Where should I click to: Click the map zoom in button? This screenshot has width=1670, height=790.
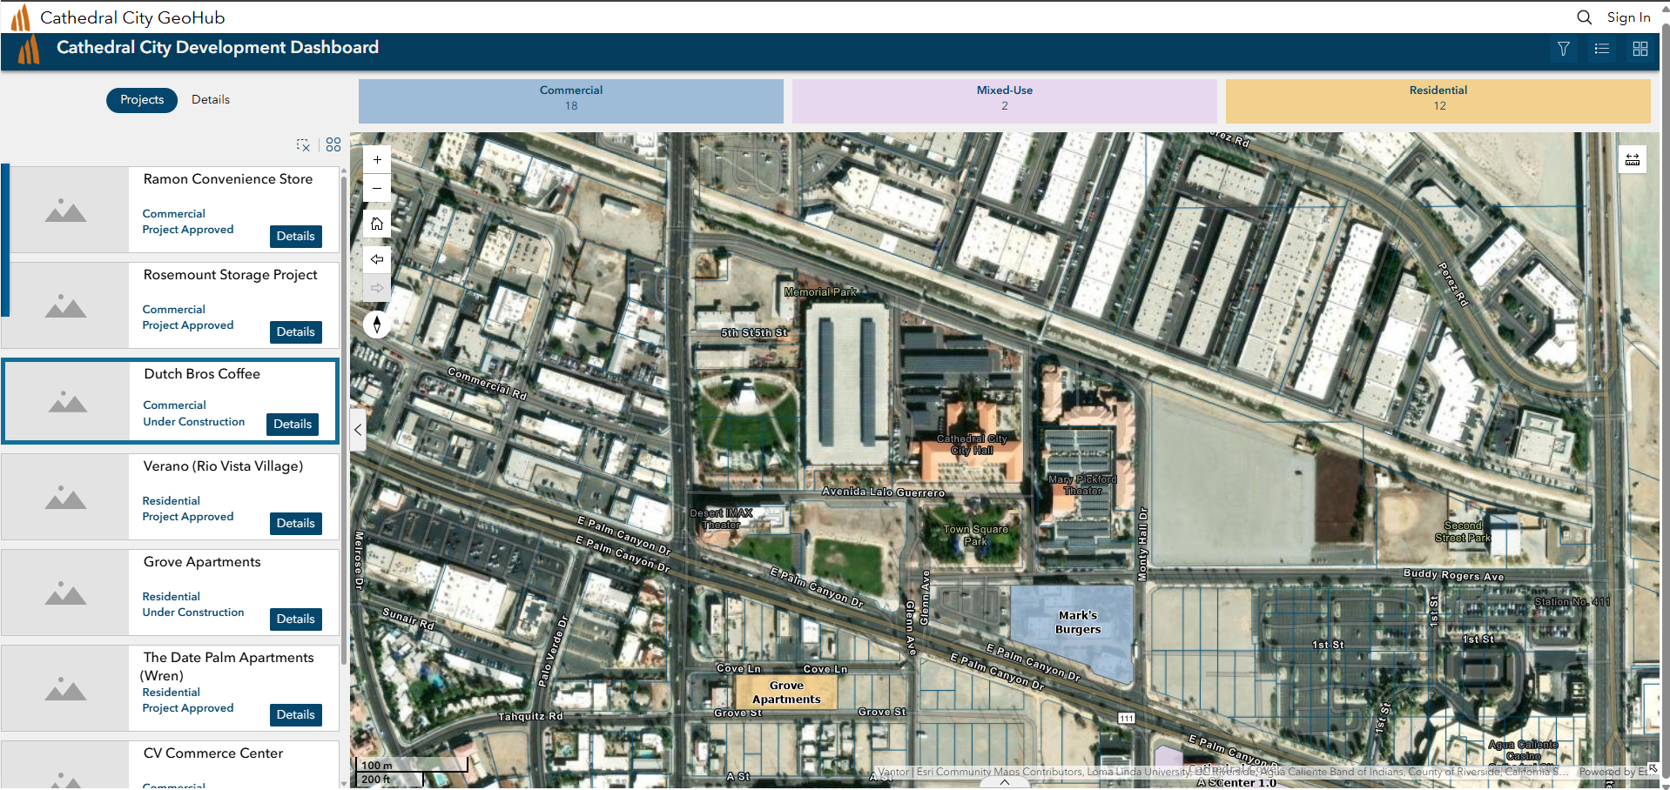[x=377, y=159]
